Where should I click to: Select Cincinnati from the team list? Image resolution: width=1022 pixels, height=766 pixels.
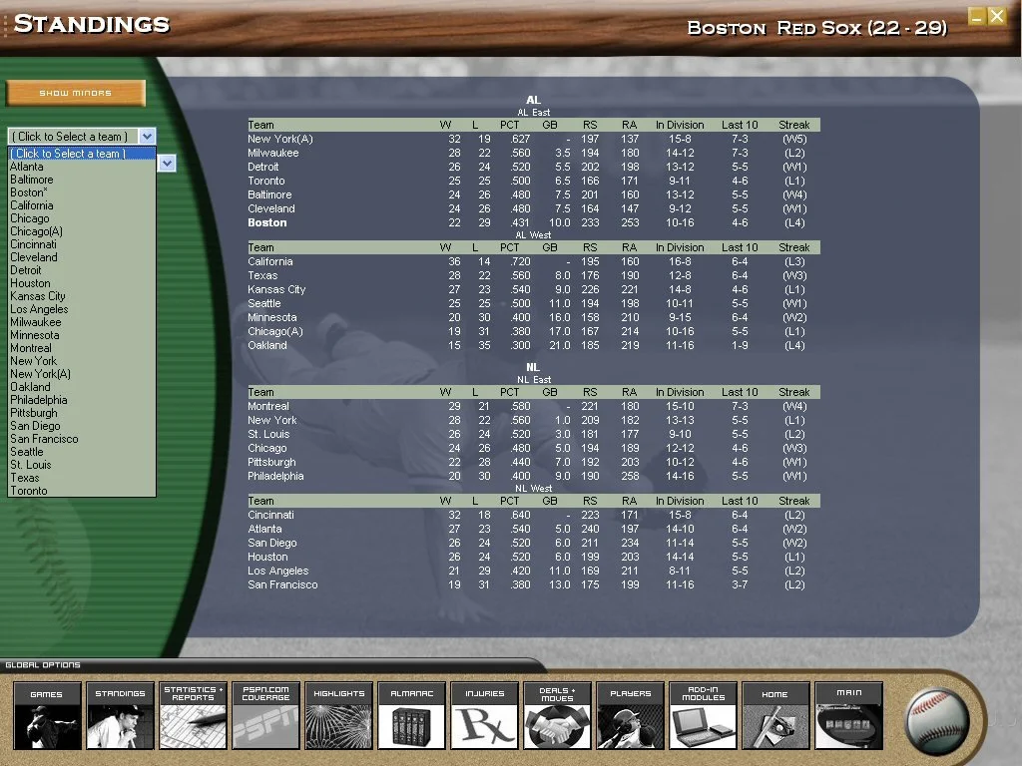(x=34, y=244)
